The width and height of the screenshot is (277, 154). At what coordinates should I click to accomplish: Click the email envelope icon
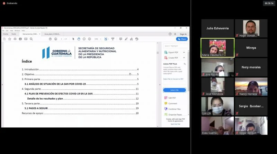tap(26, 39)
